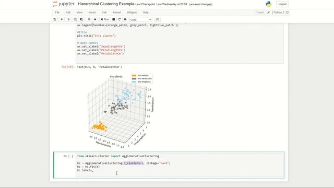The width and height of the screenshot is (334, 188).
Task: Click the ax.set_xlabel('SepalLengthCm') line
Action: tap(101, 46)
